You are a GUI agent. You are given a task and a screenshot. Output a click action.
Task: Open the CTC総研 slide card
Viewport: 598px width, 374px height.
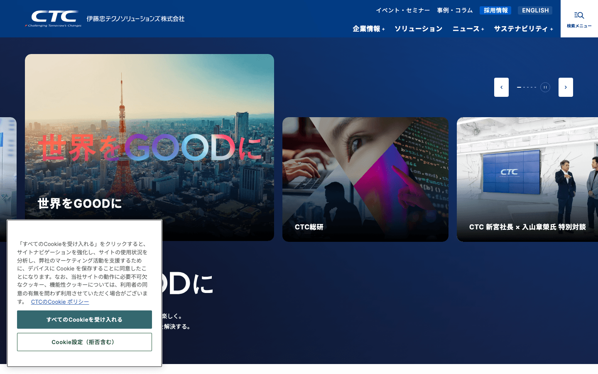pos(365,180)
